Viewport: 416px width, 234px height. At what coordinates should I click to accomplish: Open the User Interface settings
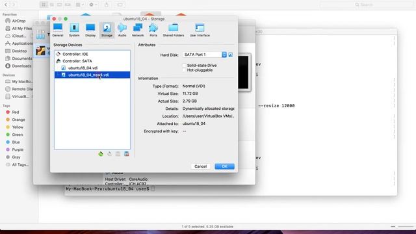click(200, 30)
